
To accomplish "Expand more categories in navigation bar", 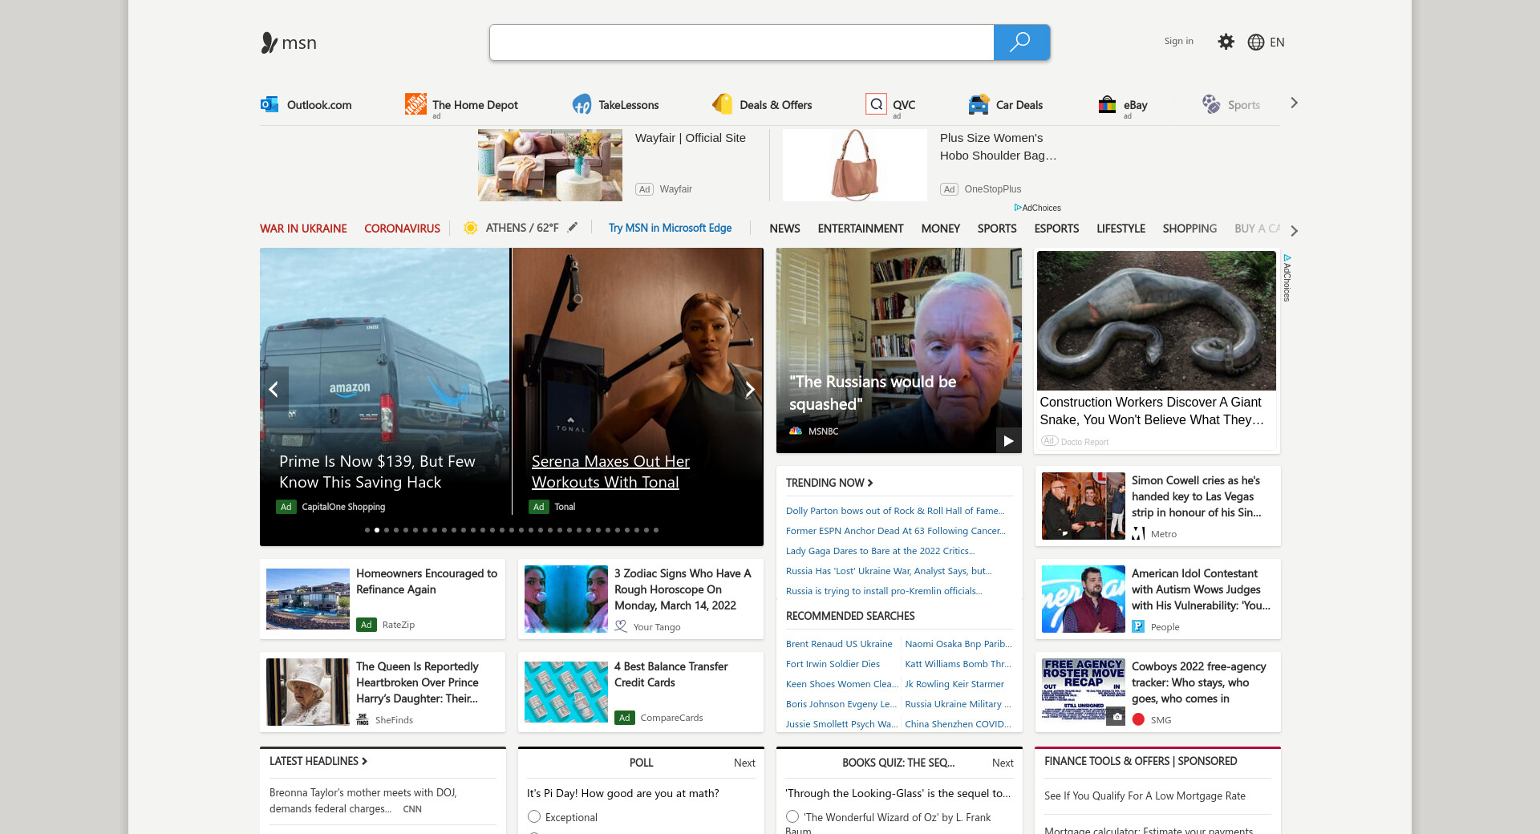I will [x=1294, y=231].
